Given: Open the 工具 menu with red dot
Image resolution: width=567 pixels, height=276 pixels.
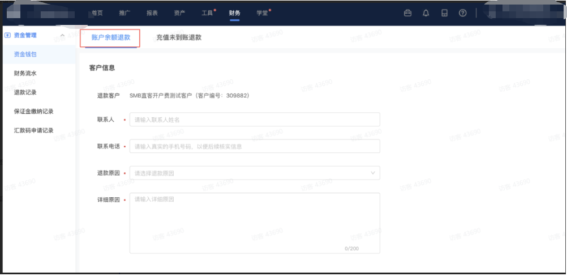Looking at the screenshot, I should (207, 13).
